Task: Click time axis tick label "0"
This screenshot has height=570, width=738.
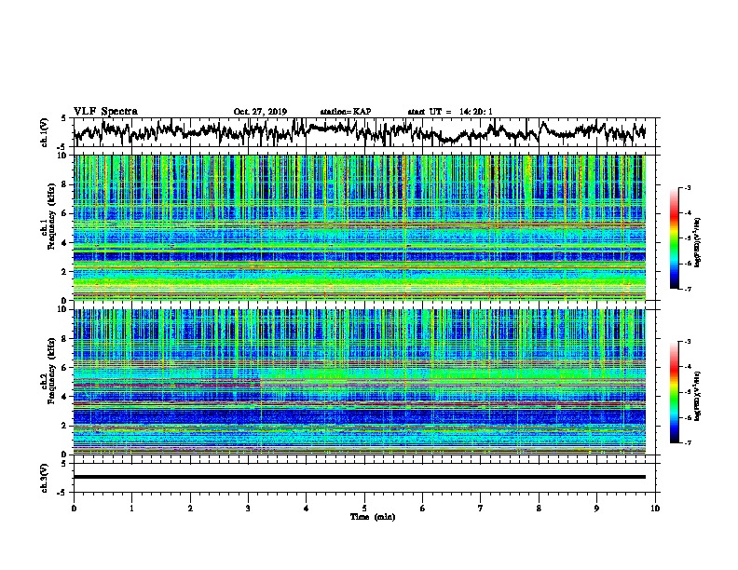Action: (74, 509)
